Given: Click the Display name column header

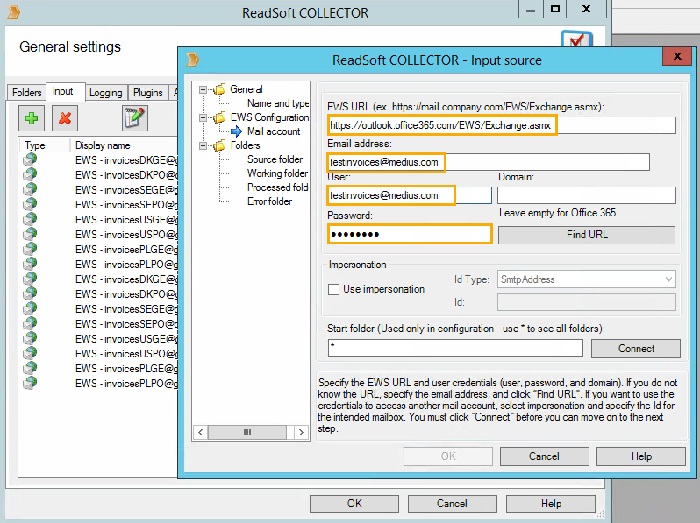Looking at the screenshot, I should pos(124,145).
